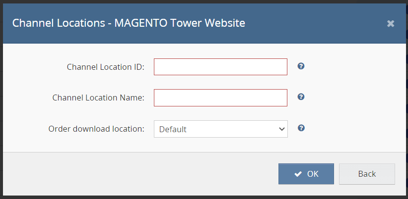Focus the Channel Location ID field

point(221,67)
